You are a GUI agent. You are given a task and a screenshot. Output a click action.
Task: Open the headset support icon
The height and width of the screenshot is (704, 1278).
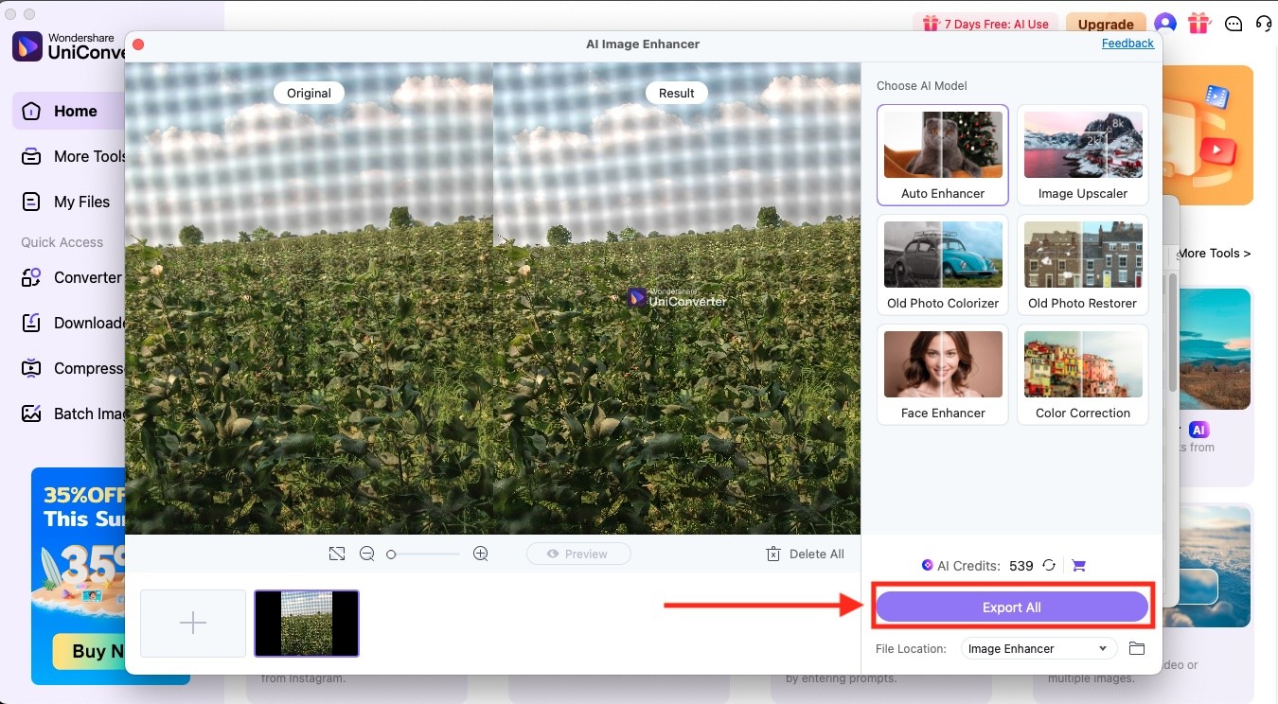1264,24
